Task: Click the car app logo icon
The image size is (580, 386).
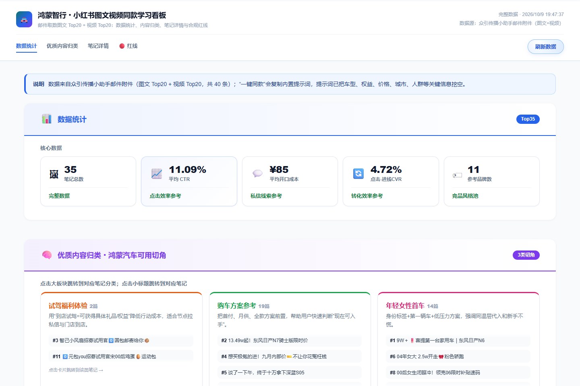Action: click(24, 19)
